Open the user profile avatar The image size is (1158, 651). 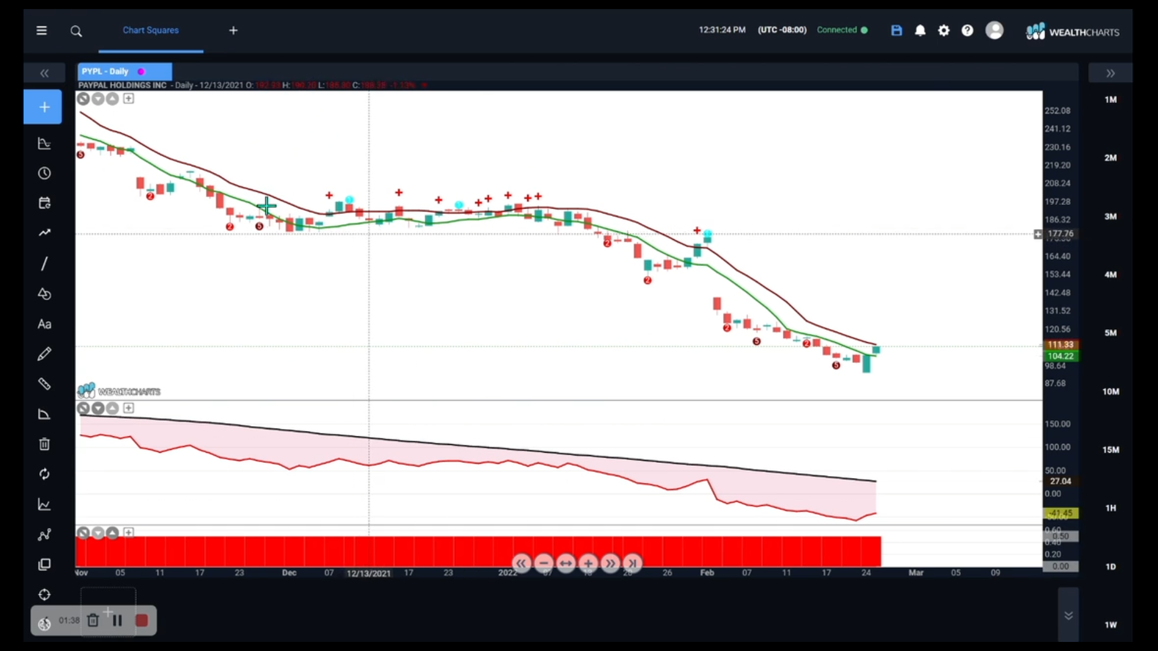point(995,30)
